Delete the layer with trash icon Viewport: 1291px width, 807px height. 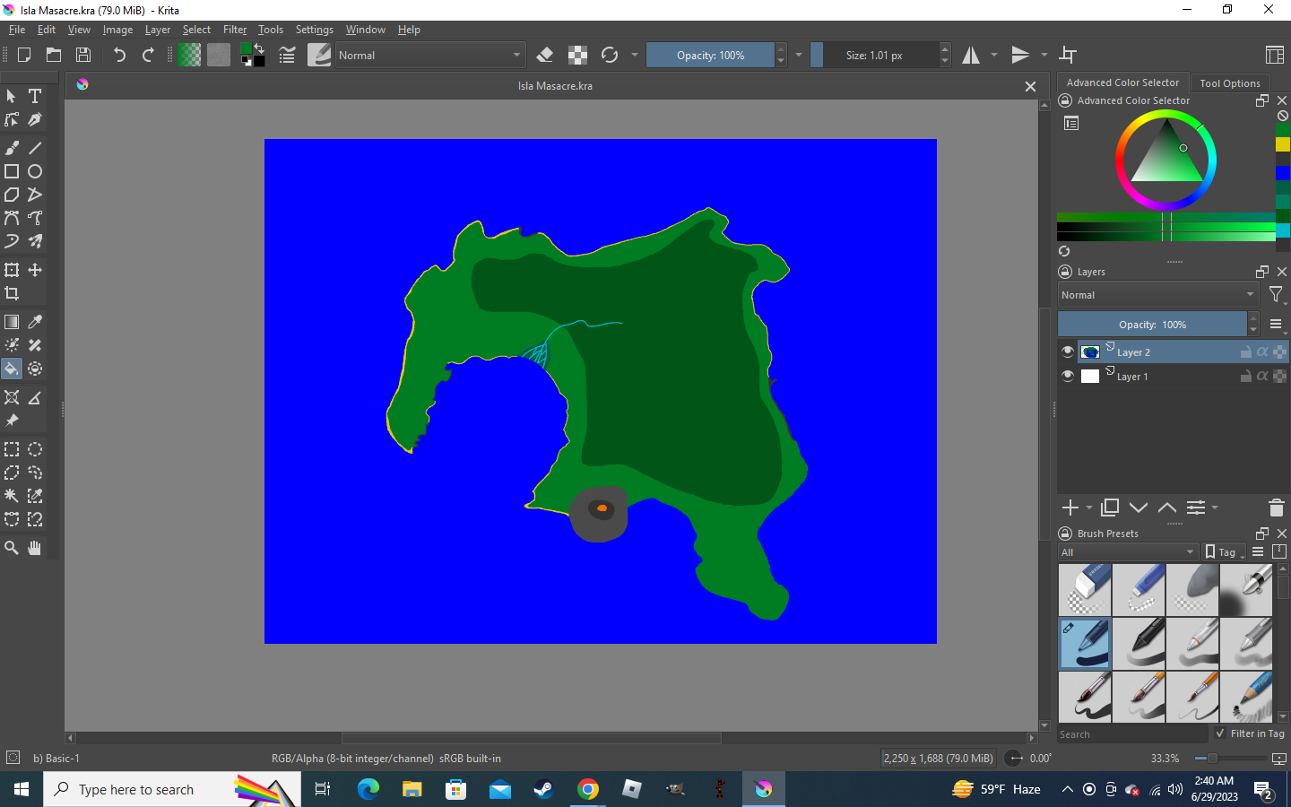(1277, 508)
